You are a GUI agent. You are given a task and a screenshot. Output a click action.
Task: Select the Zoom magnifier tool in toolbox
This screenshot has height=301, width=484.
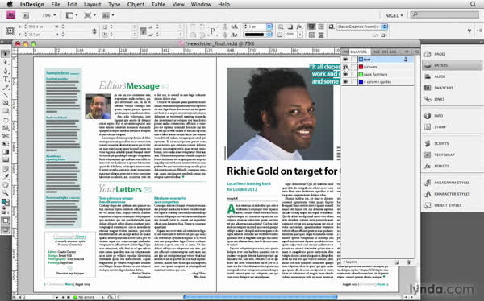(6, 193)
